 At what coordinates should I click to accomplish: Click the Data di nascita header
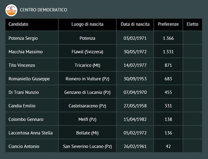coord(135,24)
